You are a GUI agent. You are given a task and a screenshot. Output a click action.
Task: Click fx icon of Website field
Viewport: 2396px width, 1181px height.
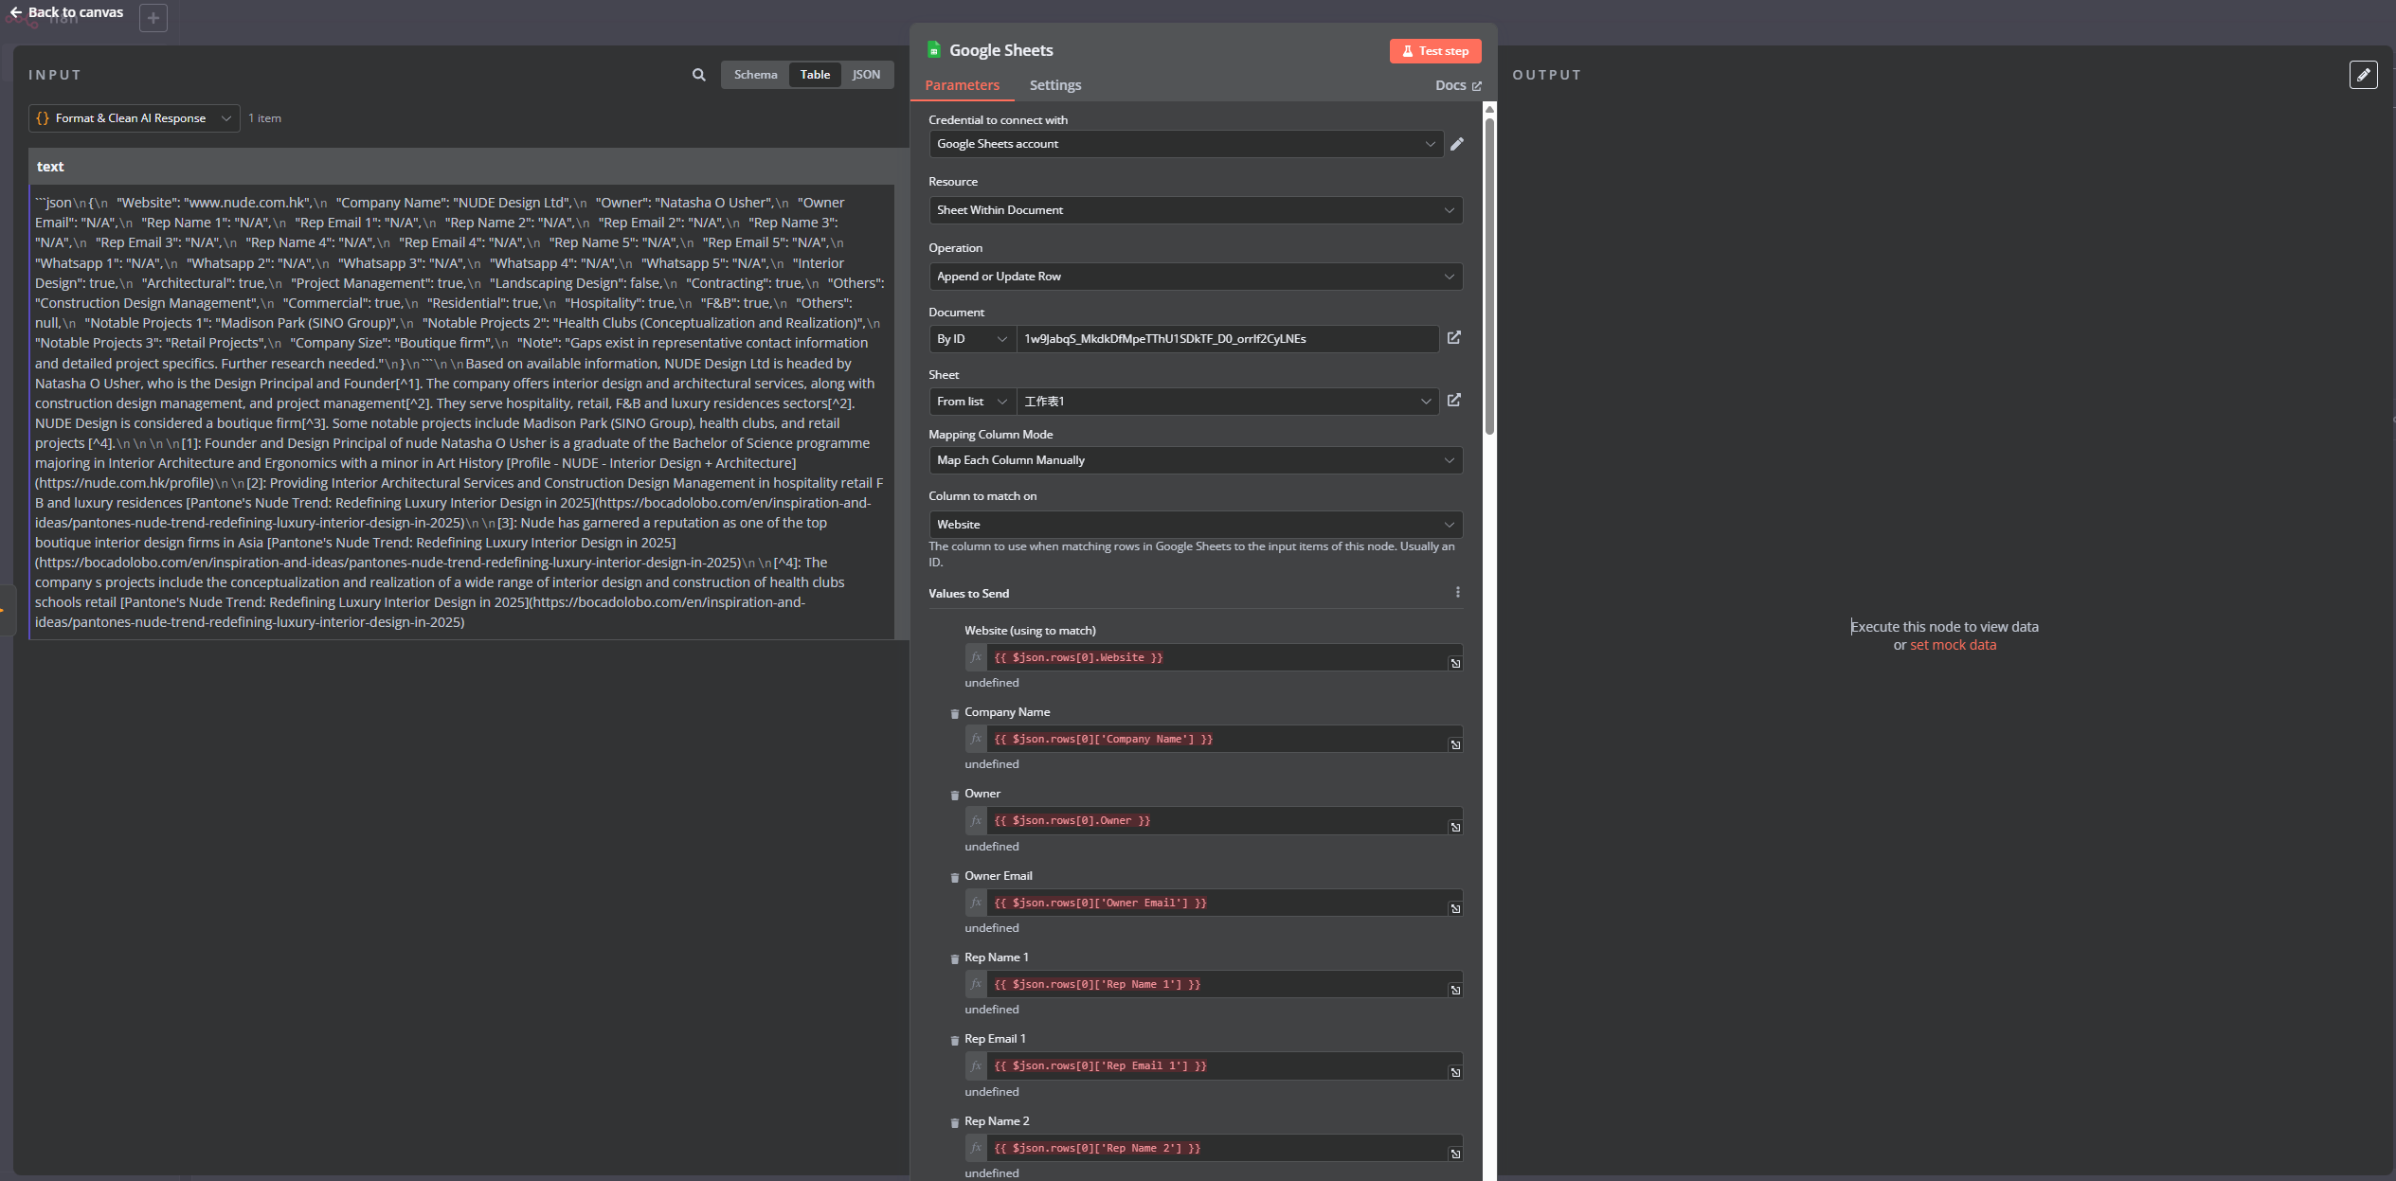(x=976, y=657)
